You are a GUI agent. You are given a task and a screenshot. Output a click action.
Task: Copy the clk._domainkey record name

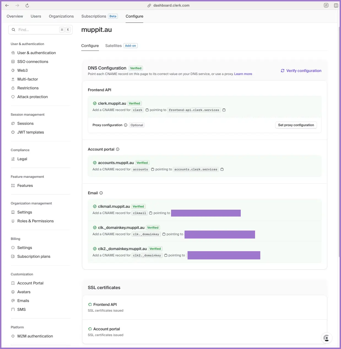tap(164, 234)
